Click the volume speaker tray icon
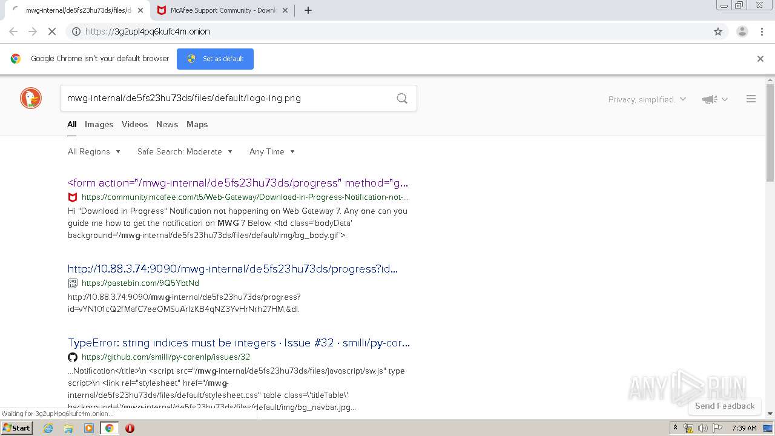 point(702,428)
